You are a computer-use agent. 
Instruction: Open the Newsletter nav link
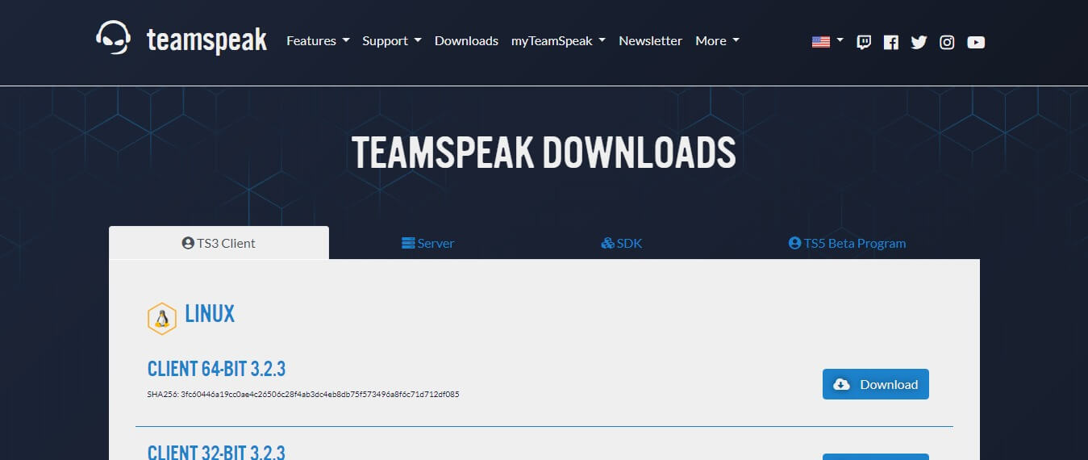650,40
